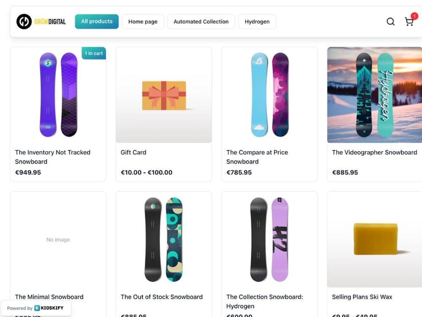Click the red cart count badge

(x=414, y=16)
